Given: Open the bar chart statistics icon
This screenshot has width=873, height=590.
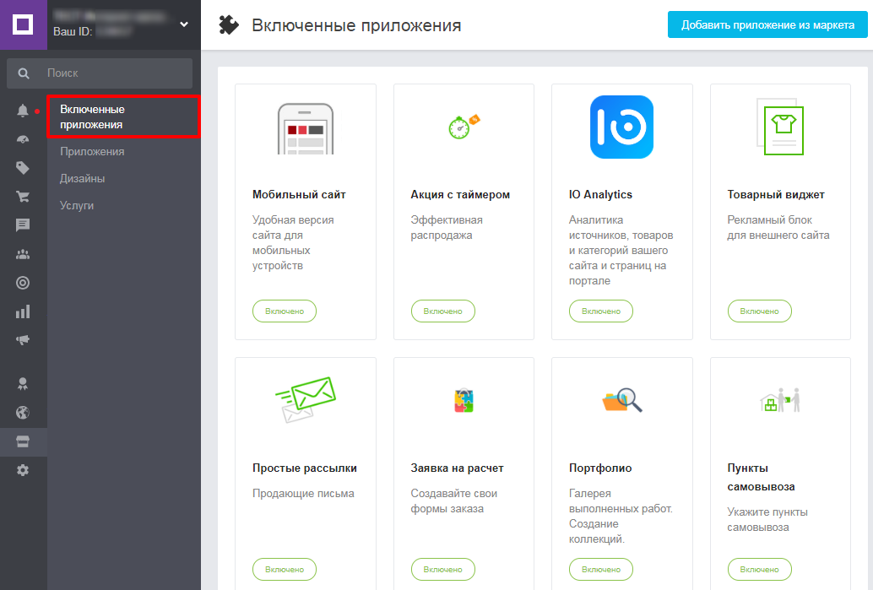Looking at the screenshot, I should click(23, 312).
